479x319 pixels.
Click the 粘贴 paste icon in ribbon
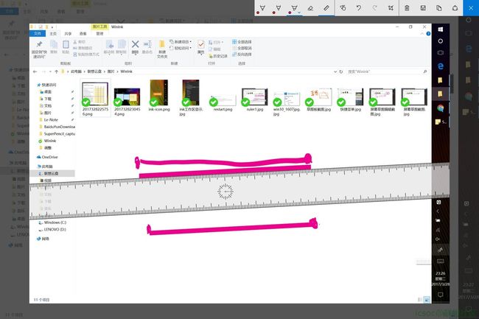coord(66,46)
